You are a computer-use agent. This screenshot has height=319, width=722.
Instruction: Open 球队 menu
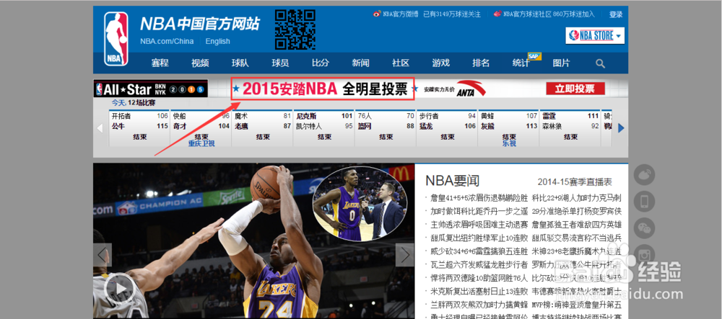click(240, 63)
